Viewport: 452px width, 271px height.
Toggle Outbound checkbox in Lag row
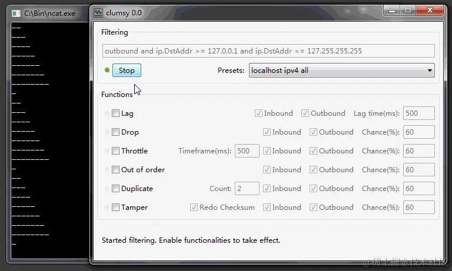305,113
